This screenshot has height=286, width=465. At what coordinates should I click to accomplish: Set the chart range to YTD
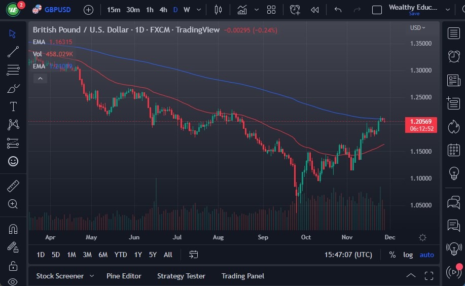pyautogui.click(x=121, y=255)
